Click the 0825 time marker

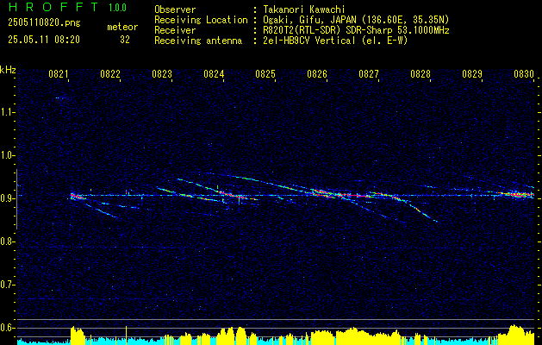pyautogui.click(x=265, y=74)
